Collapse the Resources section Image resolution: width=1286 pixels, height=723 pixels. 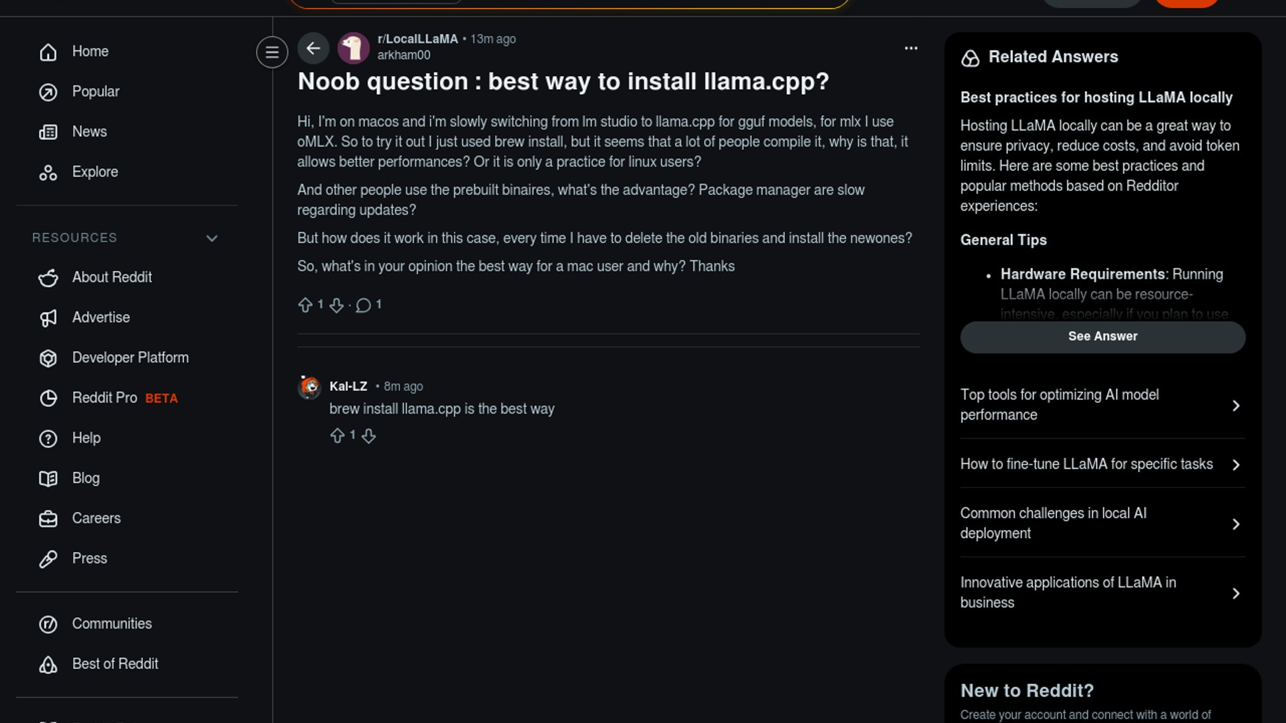[212, 238]
